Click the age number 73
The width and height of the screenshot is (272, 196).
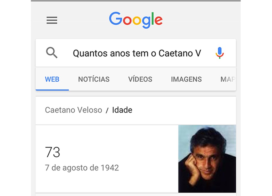[53, 152]
